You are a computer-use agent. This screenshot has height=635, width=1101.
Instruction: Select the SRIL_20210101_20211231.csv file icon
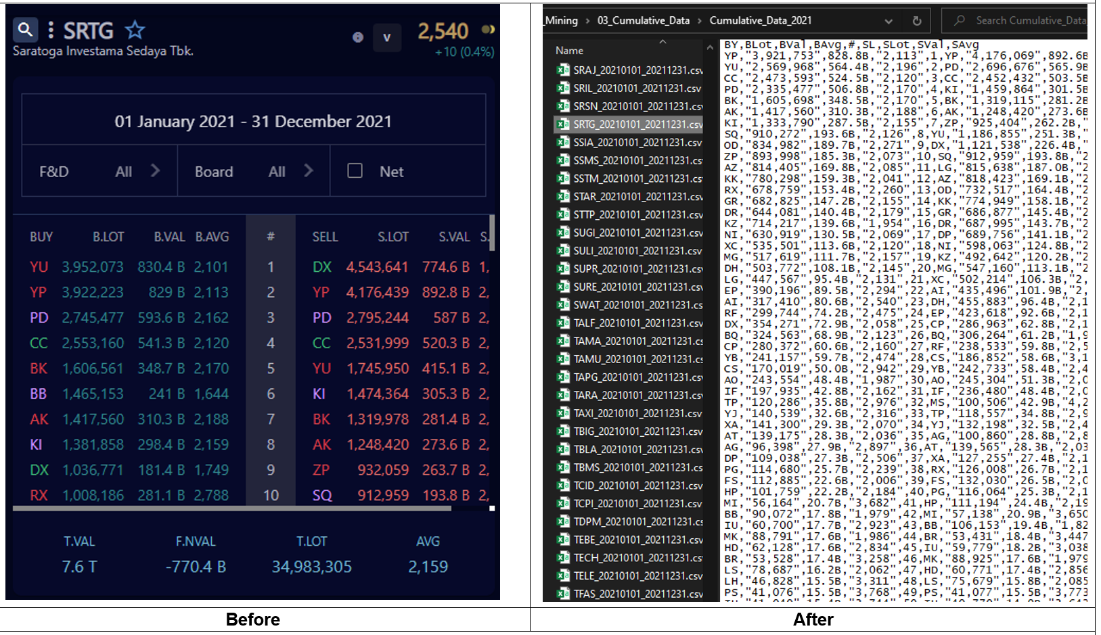tap(563, 88)
